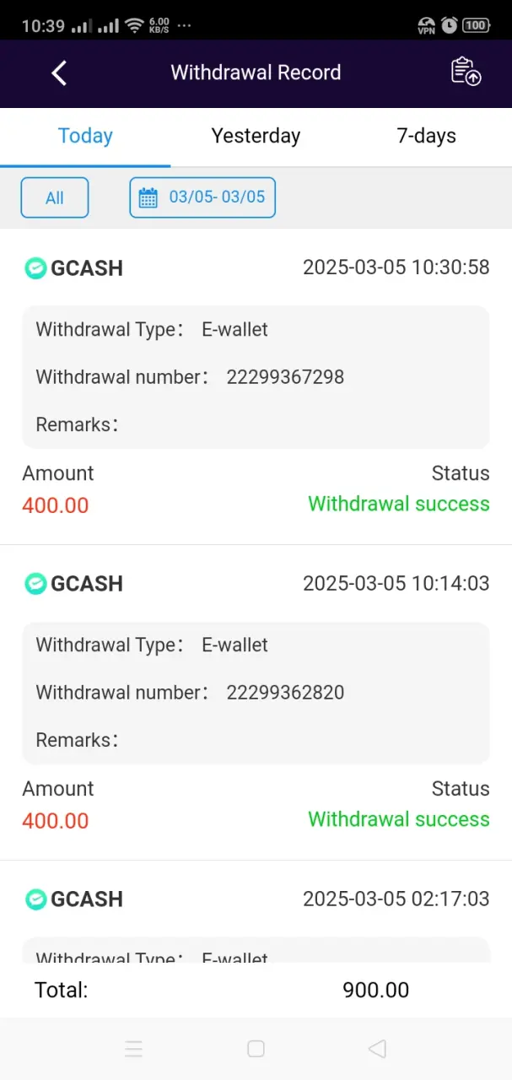Tap GCASH logo of 10:14:03 record
Viewport: 512px width, 1080px height.
(35, 584)
